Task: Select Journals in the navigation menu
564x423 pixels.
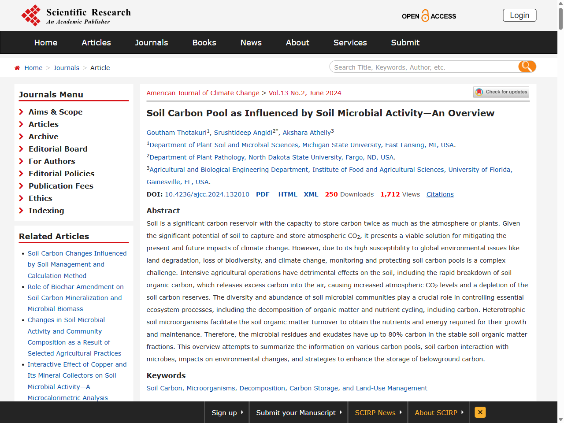Action: click(151, 42)
